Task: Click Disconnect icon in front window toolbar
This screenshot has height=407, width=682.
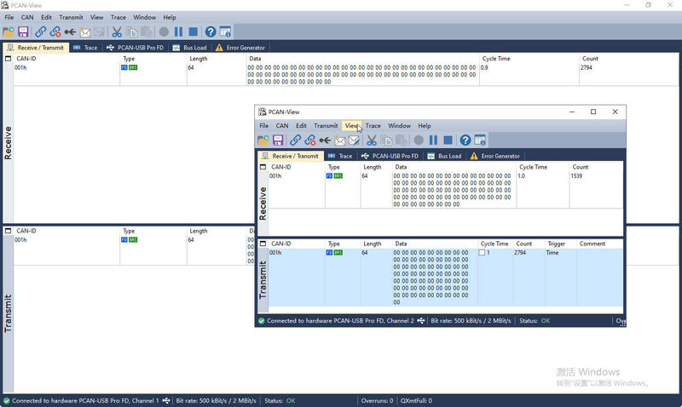Action: [310, 140]
